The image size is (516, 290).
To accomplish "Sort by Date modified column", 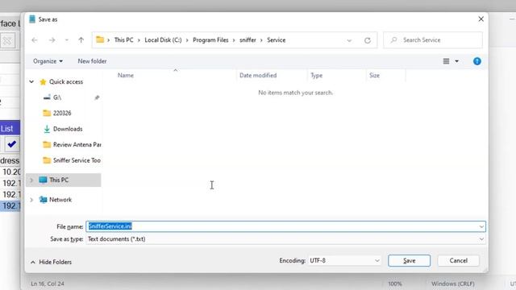I will coord(258,75).
